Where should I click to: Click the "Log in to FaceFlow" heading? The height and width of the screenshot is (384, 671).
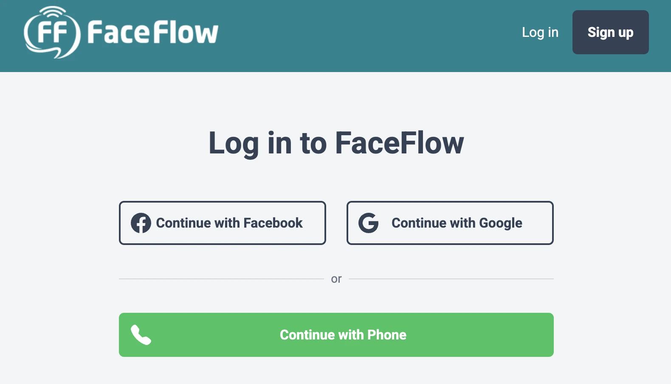click(336, 143)
